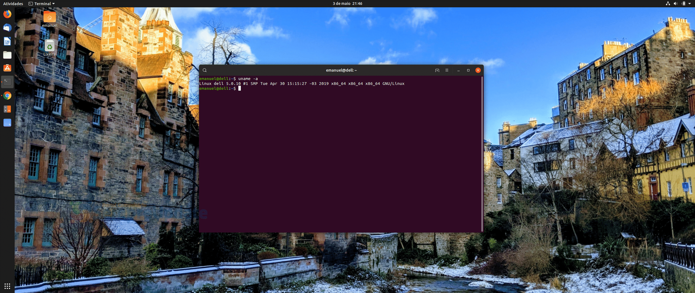This screenshot has width=695, height=293.
Task: Click the battery indicator icon
Action: point(684,4)
